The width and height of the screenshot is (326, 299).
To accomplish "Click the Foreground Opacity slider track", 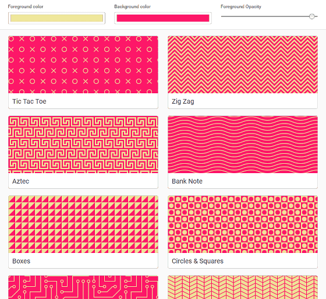I will [269, 16].
